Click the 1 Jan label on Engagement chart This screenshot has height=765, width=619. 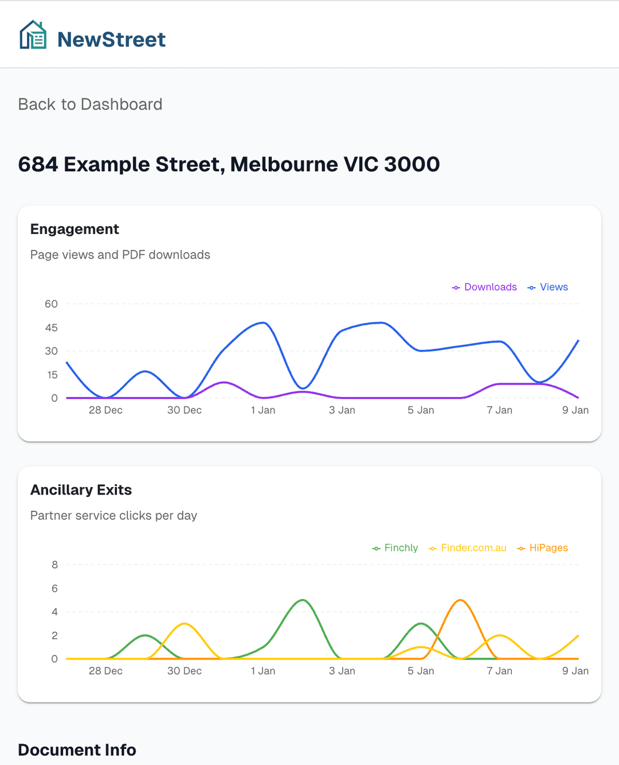(x=263, y=410)
